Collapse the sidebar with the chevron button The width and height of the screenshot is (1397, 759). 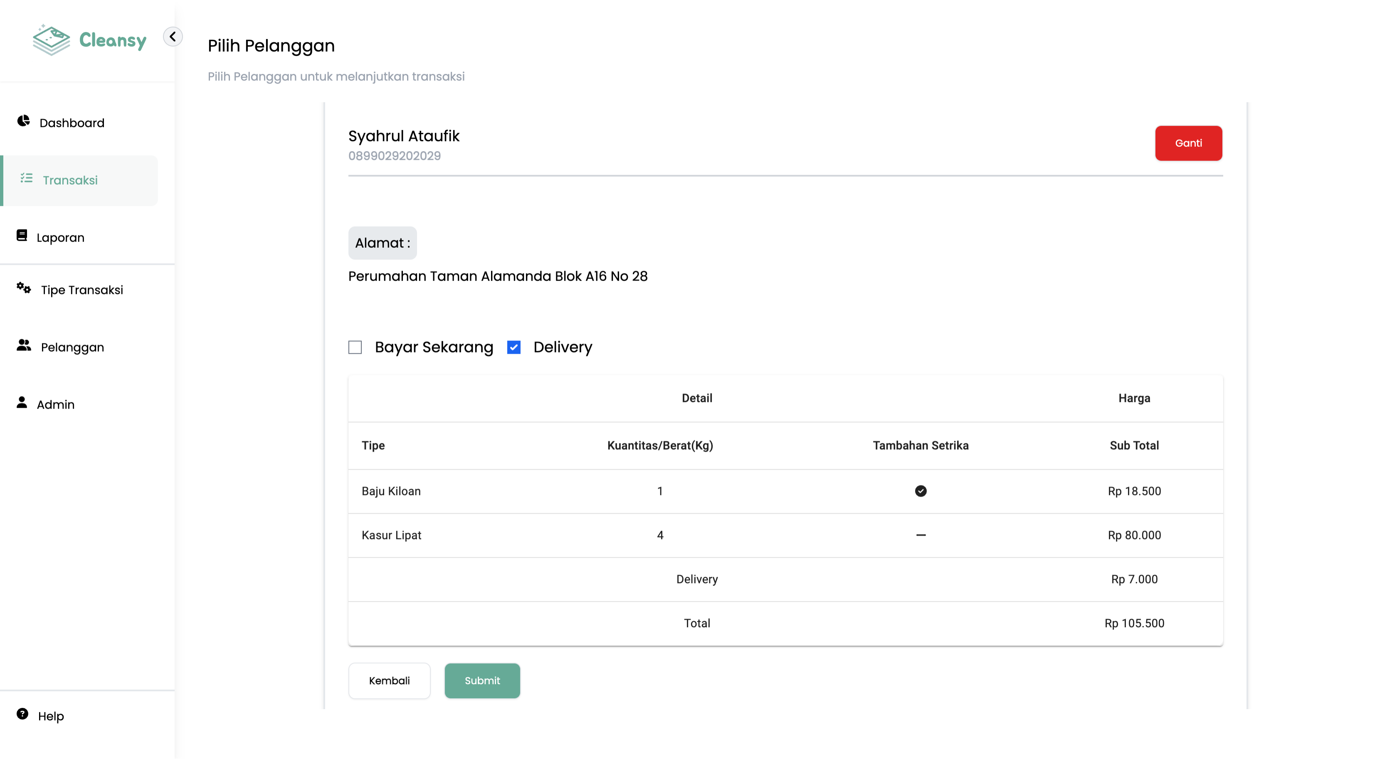(173, 36)
